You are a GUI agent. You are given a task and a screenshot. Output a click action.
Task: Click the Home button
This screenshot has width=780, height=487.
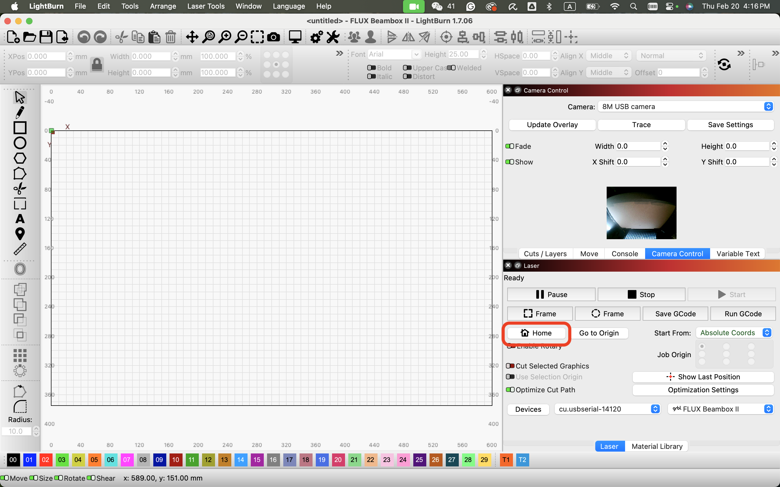coord(536,333)
